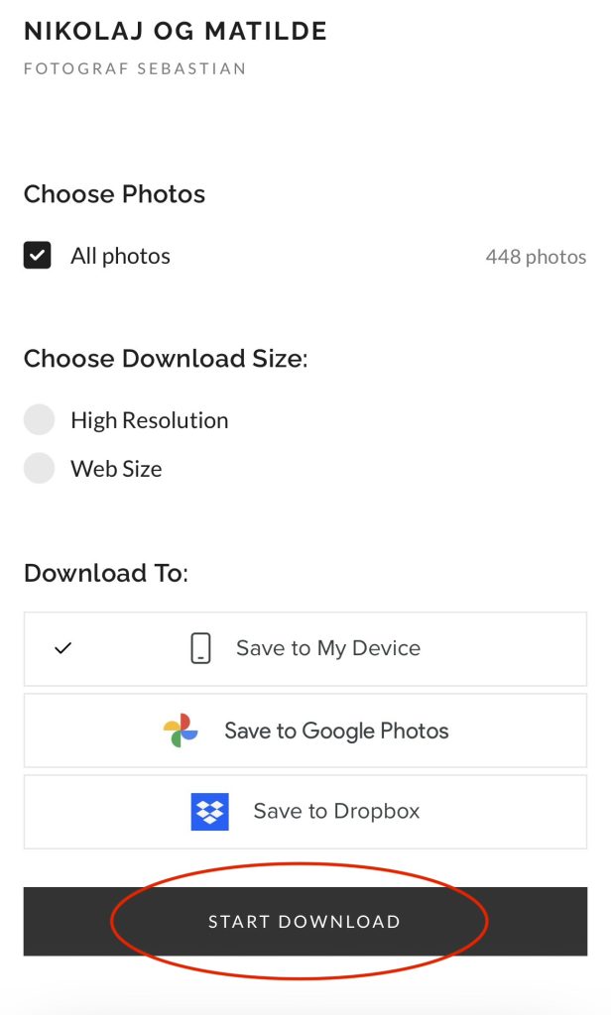The width and height of the screenshot is (611, 1015).
Task: Click the 448 photos count
Action: [x=536, y=257]
